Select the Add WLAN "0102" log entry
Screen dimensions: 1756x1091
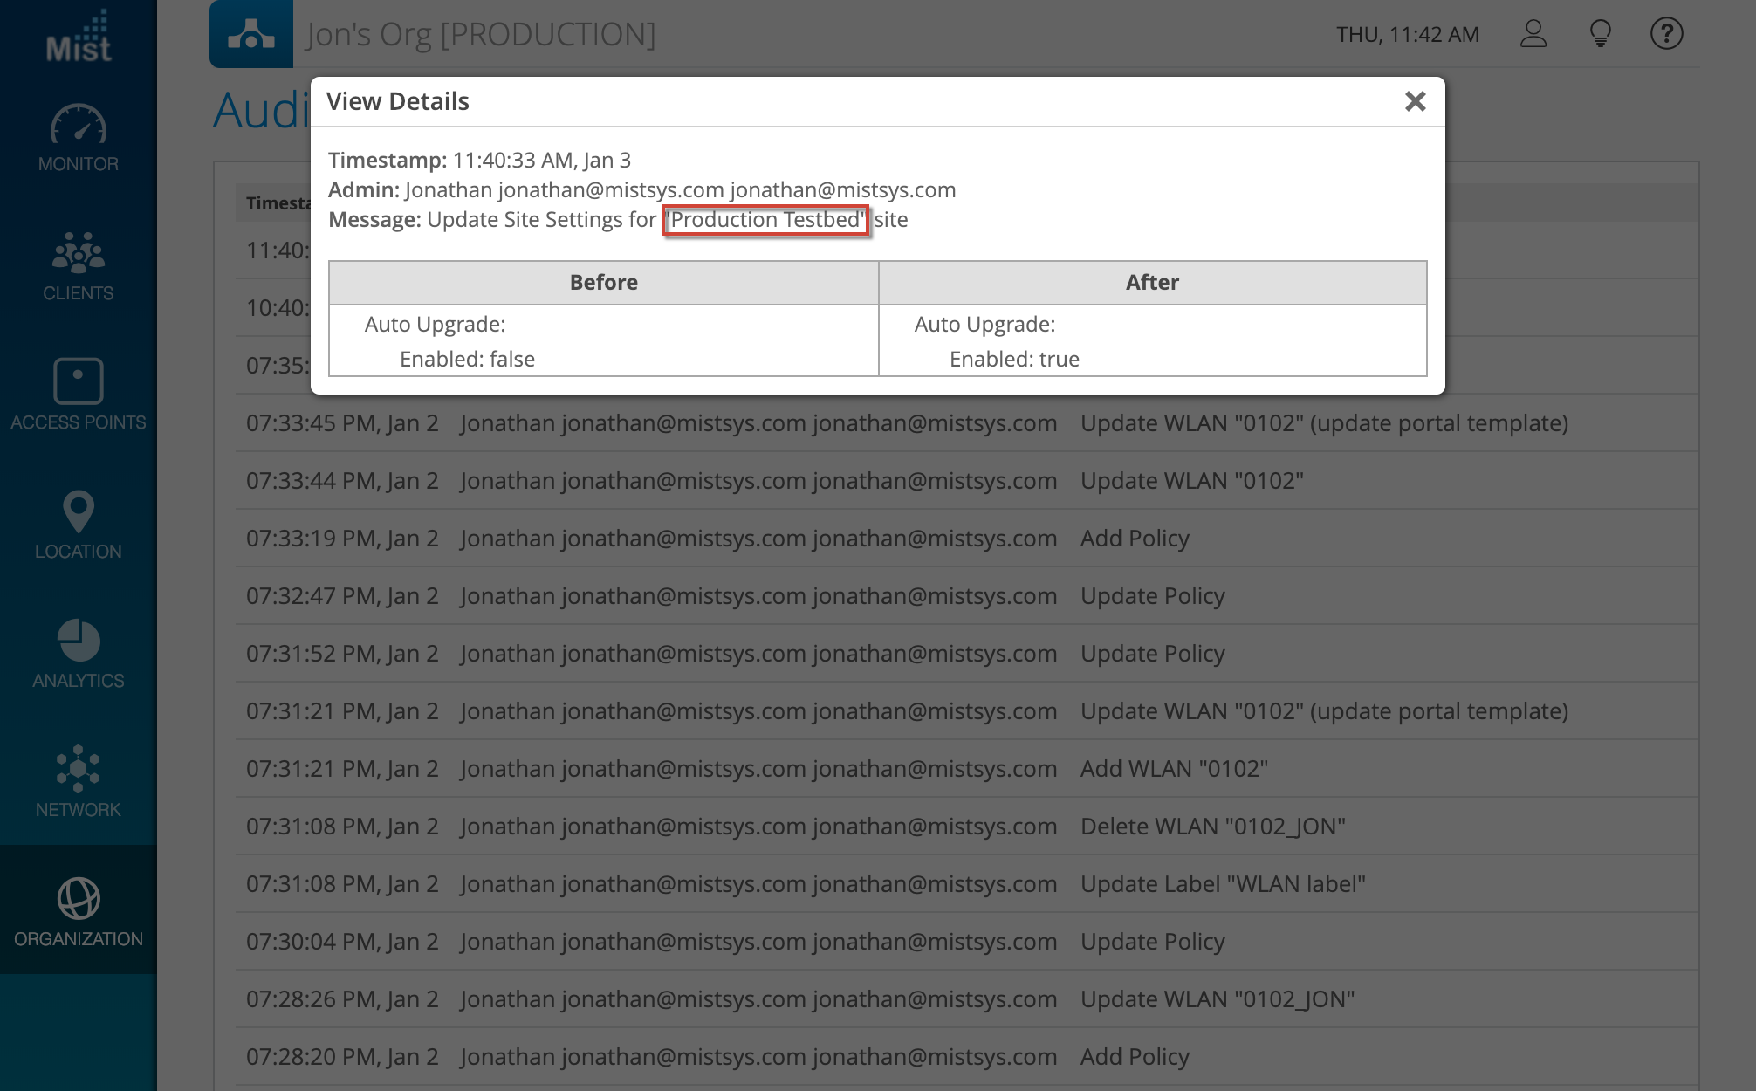click(1174, 769)
